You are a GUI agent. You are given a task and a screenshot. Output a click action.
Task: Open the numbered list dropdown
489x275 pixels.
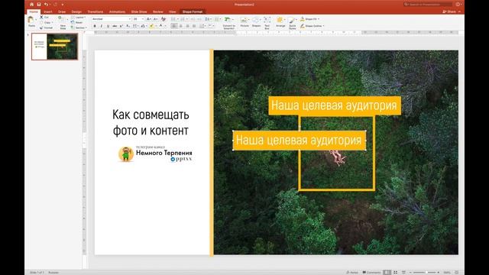[x=183, y=19]
